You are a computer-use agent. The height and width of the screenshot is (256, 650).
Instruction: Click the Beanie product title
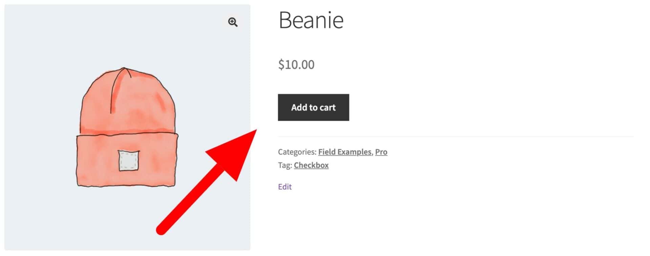tap(311, 20)
